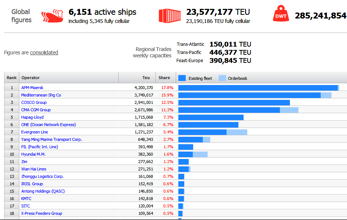The image size is (347, 220).
Task: Sort table by Operator column header
Action: coord(30,78)
